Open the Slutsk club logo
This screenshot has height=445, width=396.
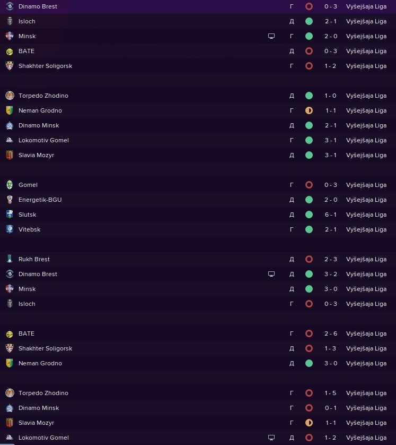pyautogui.click(x=10, y=215)
